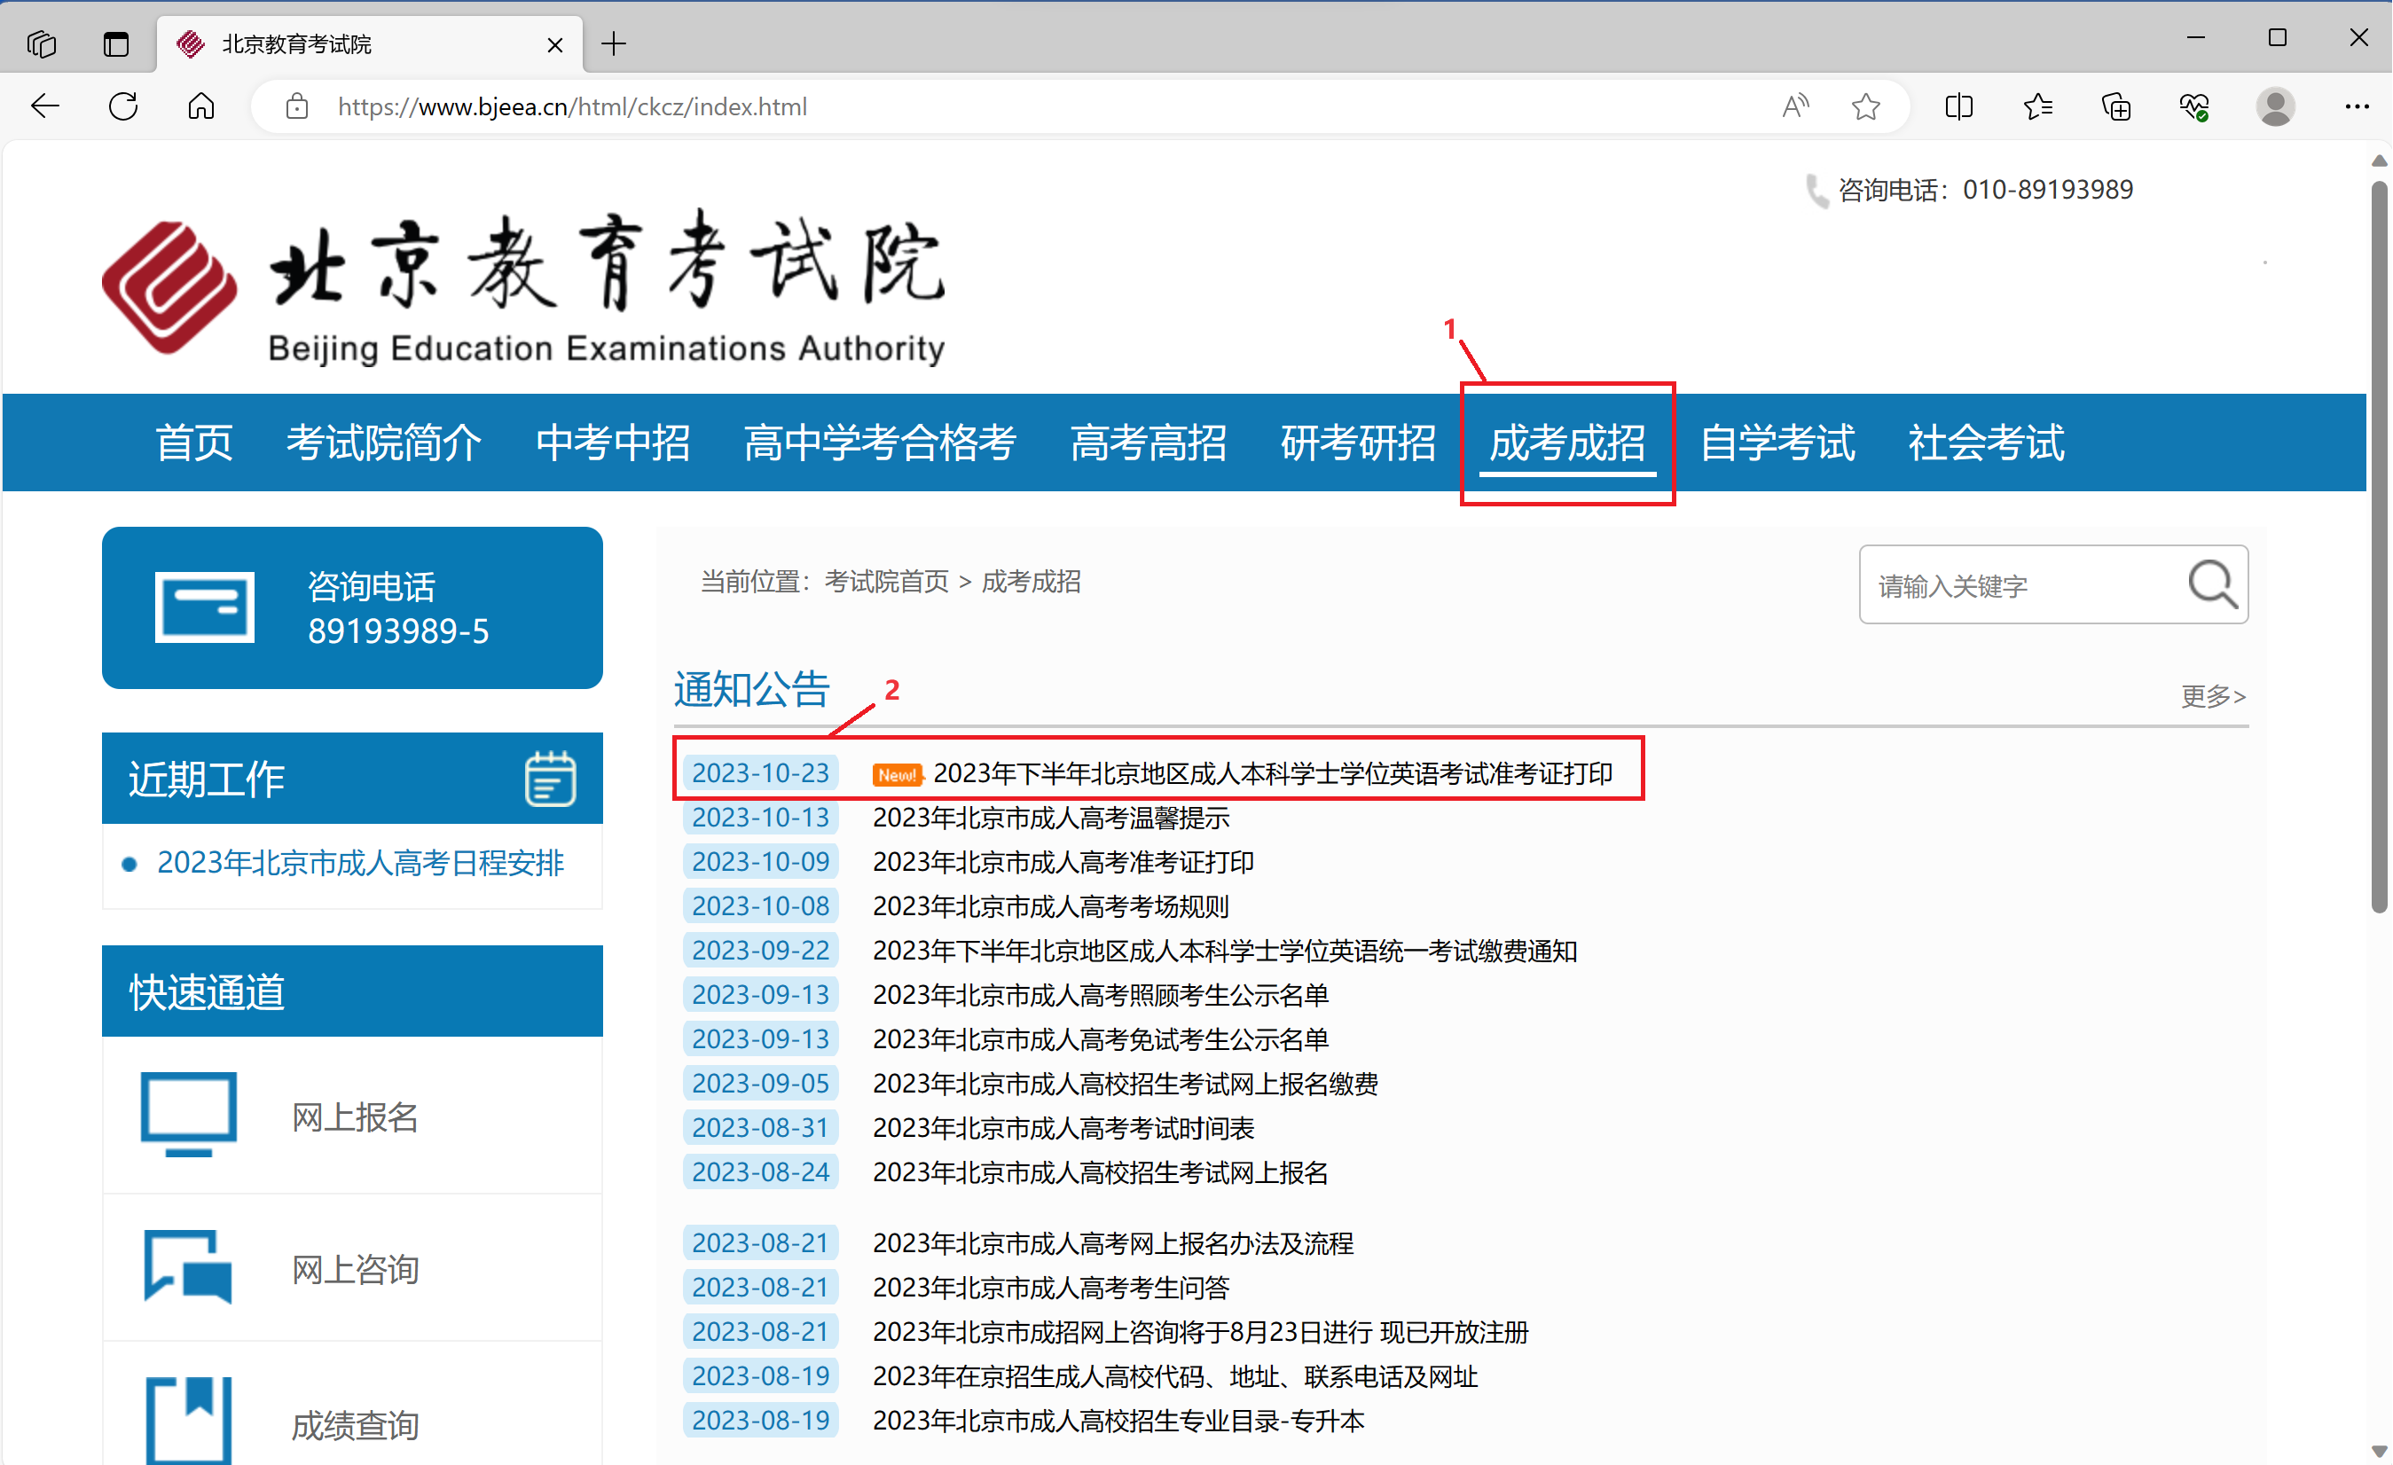Click the page vertical scrollbar thumb
This screenshot has width=2393, height=1465.
2379,544
